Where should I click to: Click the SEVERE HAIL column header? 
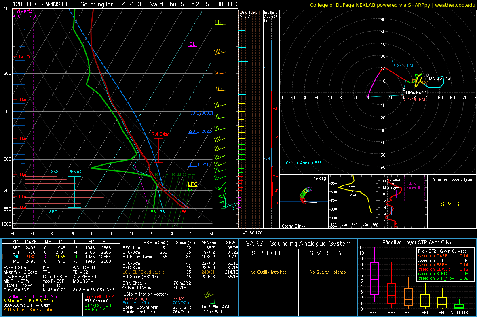(328, 253)
